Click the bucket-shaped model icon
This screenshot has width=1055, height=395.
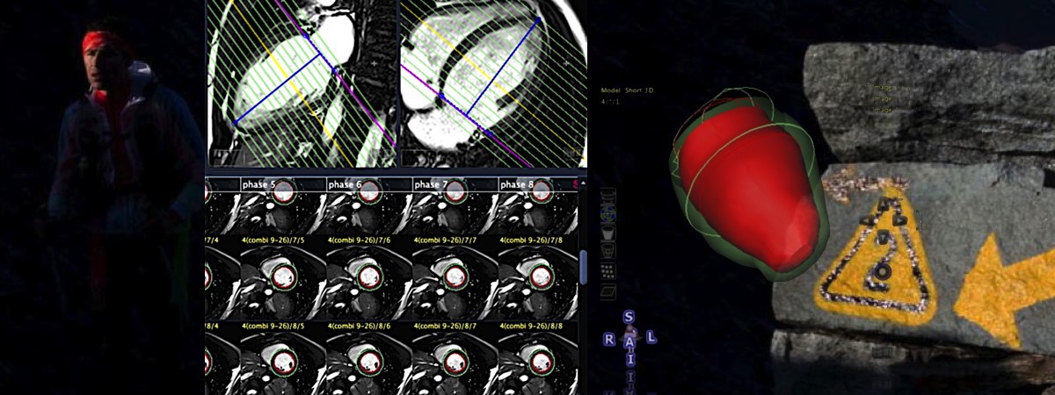608,232
